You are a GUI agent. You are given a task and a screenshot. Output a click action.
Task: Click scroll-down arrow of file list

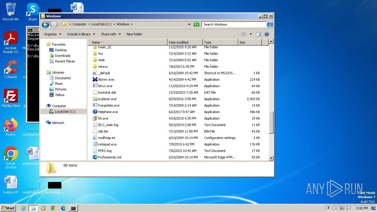tap(271, 158)
